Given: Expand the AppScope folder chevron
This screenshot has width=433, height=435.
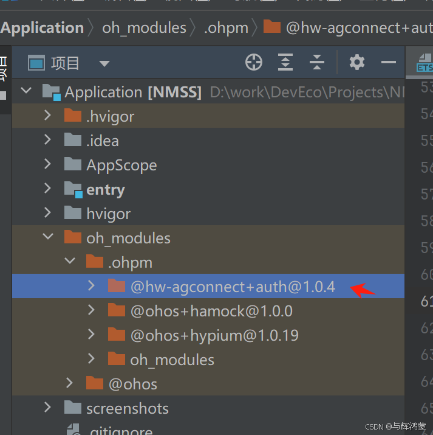Looking at the screenshot, I should 47,164.
